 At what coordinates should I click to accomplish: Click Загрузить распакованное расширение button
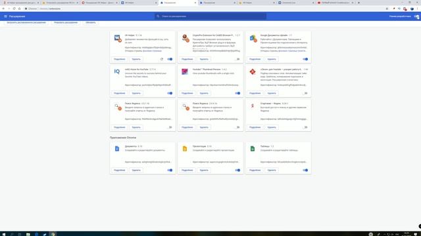[x=26, y=23]
